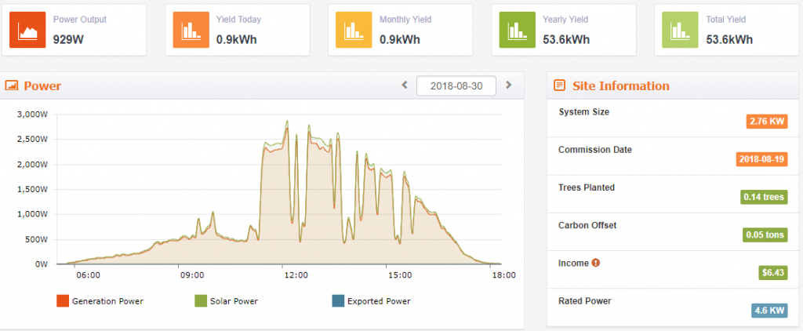This screenshot has height=331, width=803.
Task: Click the 2.76 KW system size badge
Action: pos(765,121)
